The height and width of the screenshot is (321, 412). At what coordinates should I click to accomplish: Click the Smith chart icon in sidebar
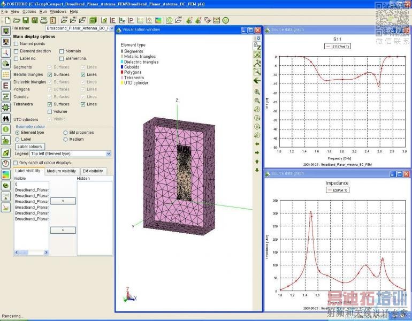tap(6, 163)
